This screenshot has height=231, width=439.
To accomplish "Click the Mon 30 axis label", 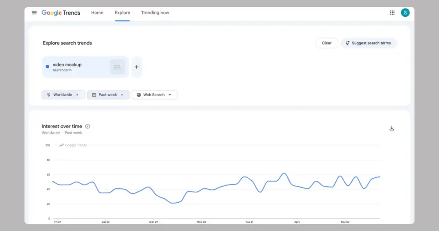I will [x=201, y=222].
